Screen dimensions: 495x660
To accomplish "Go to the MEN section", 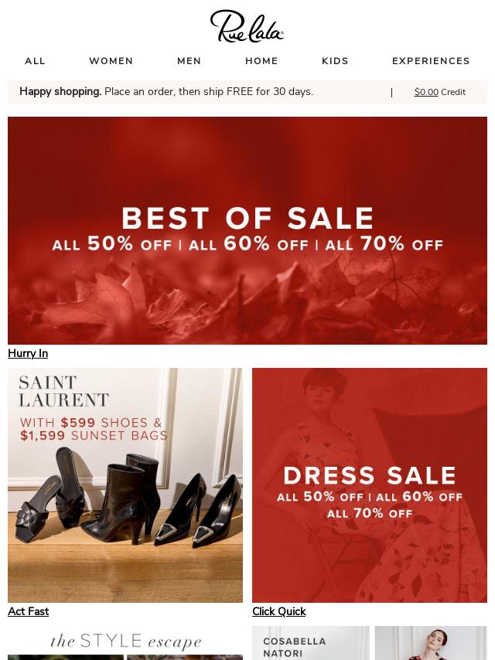I will (189, 61).
